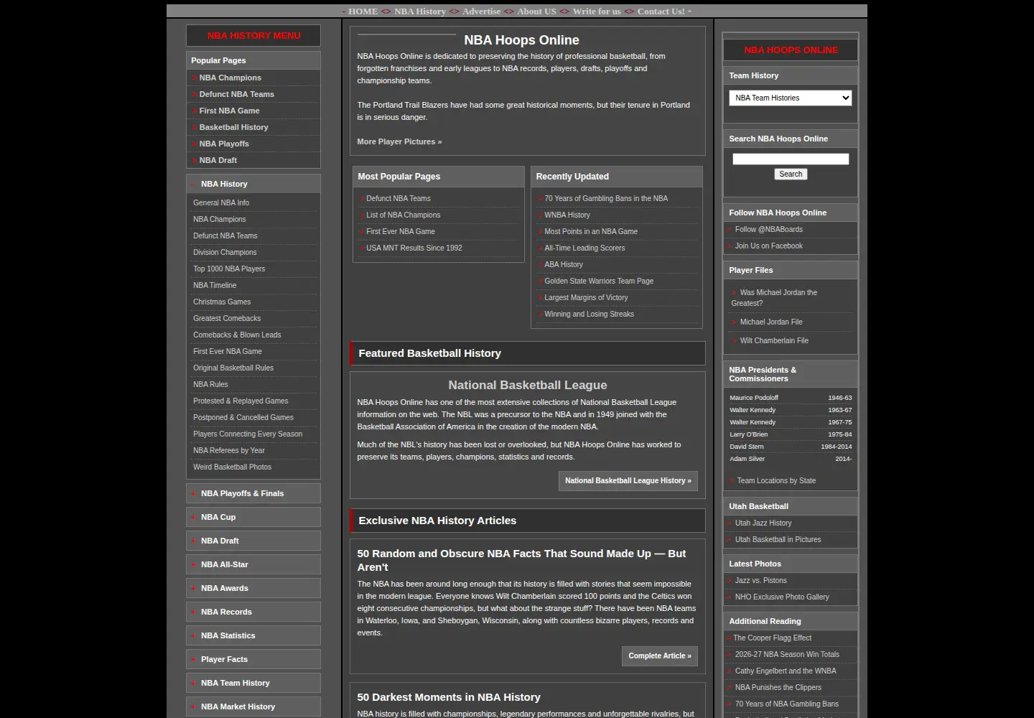Open Write for us menu item
Viewport: 1034px width, 718px height.
click(x=597, y=11)
